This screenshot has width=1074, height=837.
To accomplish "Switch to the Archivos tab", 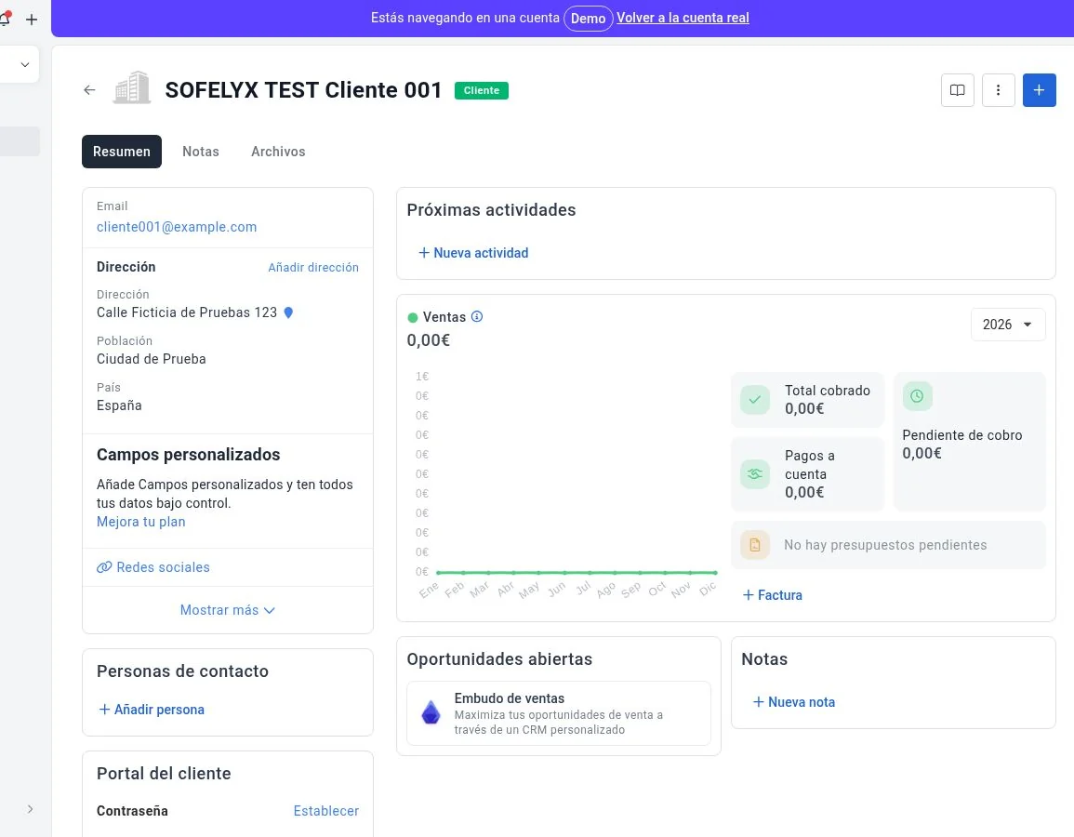I will [x=278, y=152].
